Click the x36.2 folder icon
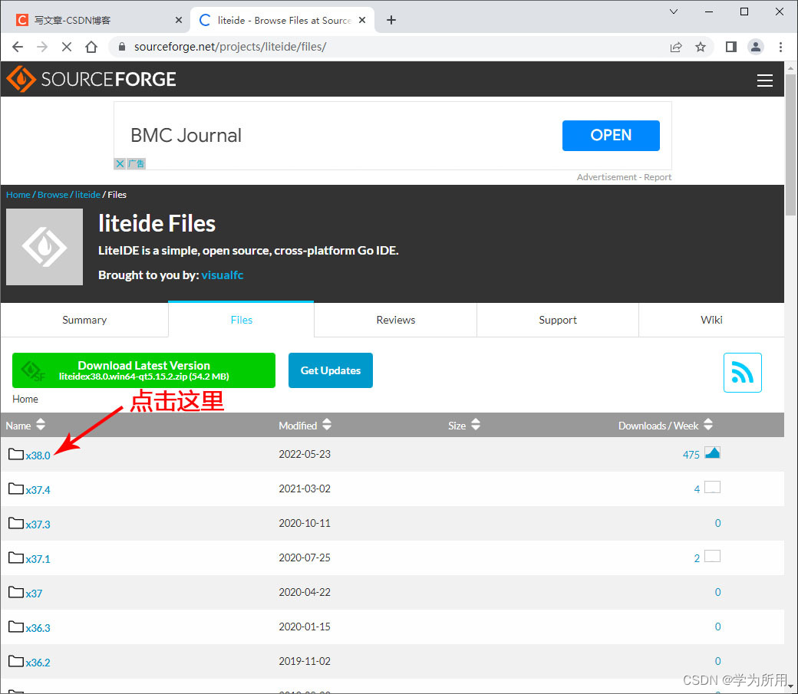 16,661
